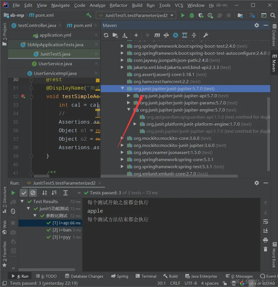The height and width of the screenshot is (287, 278).
Task: Collapse junit-jupiter-engine:5.7.0 node
Action: click(129, 110)
